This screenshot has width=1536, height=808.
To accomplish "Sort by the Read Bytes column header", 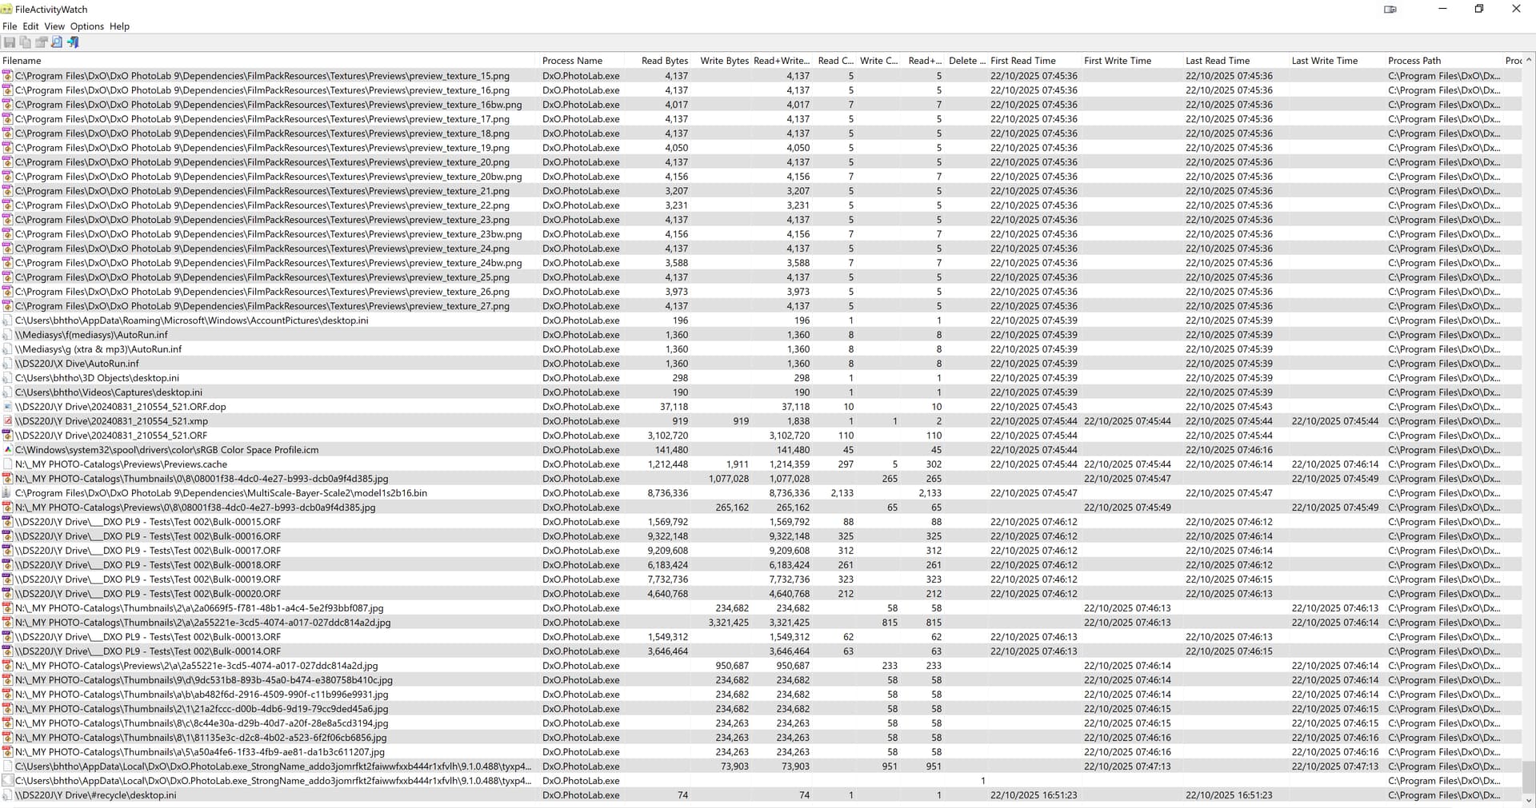I will (x=664, y=61).
